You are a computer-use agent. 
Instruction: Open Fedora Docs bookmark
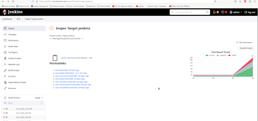[23, 6]
